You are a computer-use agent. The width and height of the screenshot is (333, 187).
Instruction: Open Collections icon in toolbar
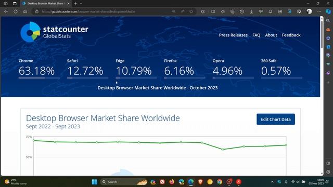pyautogui.click(x=233, y=11)
